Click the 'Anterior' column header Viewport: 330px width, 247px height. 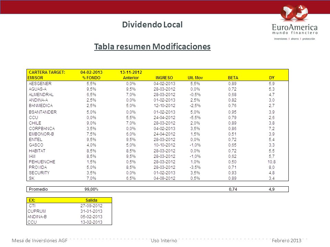[131, 78]
